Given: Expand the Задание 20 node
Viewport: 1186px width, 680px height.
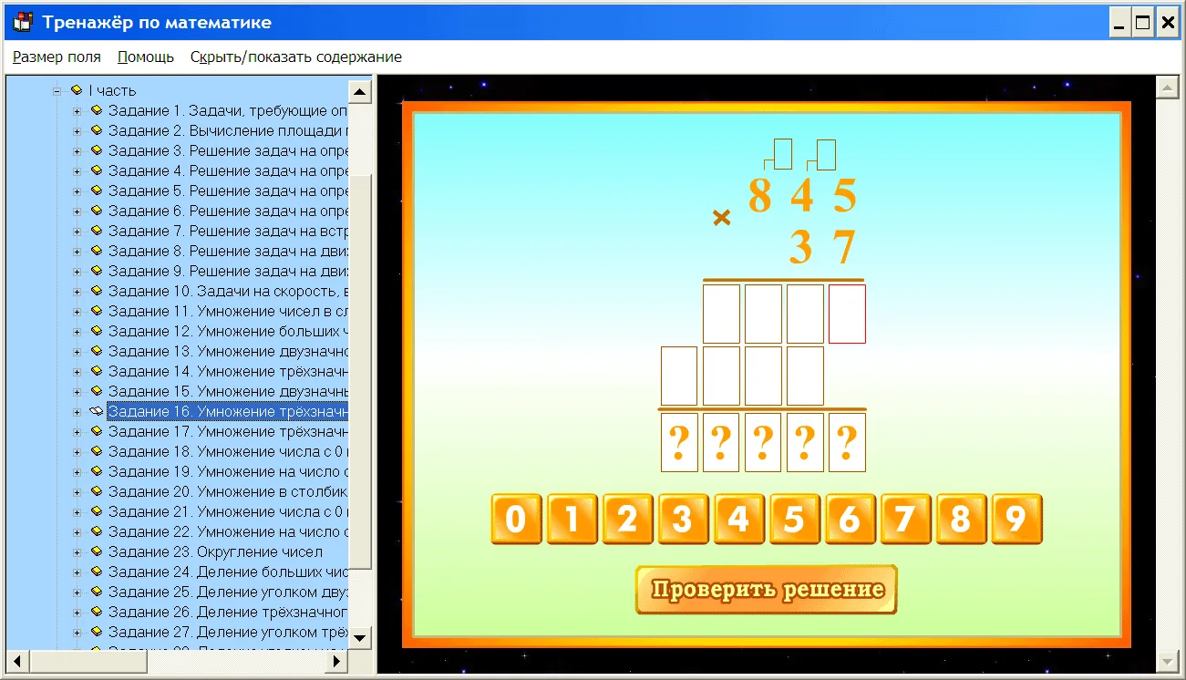Looking at the screenshot, I should [x=77, y=492].
